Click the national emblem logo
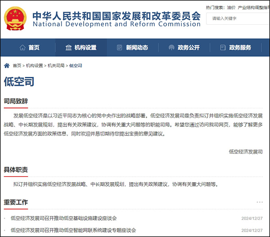The image size is (270, 237). pos(15,18)
